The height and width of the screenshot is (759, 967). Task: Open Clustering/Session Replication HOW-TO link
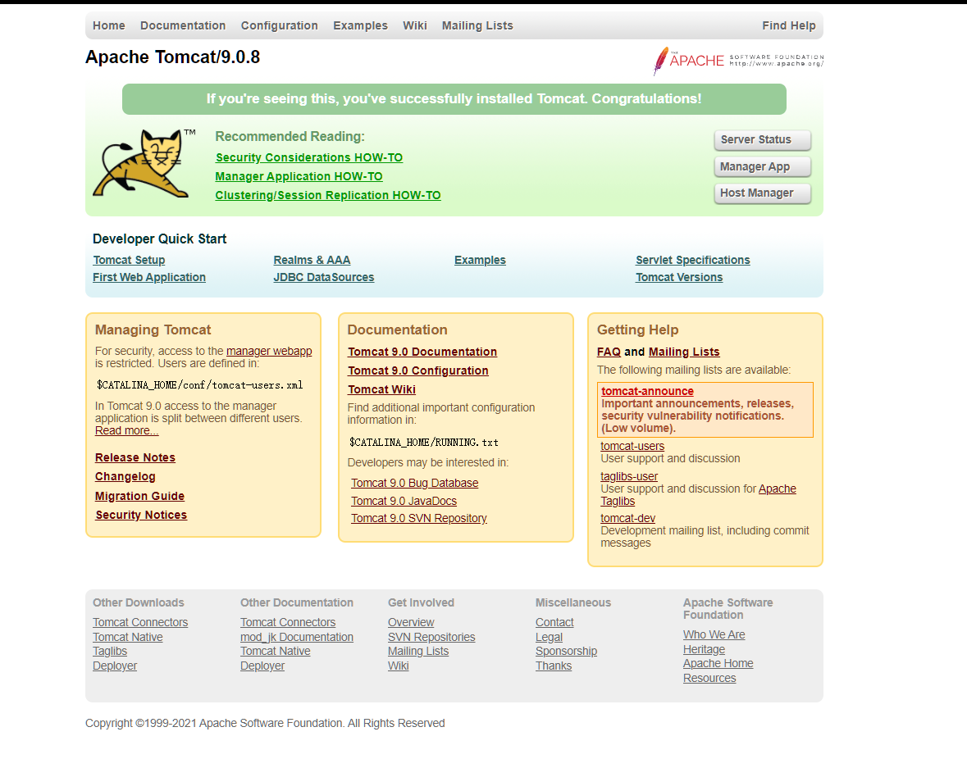327,195
